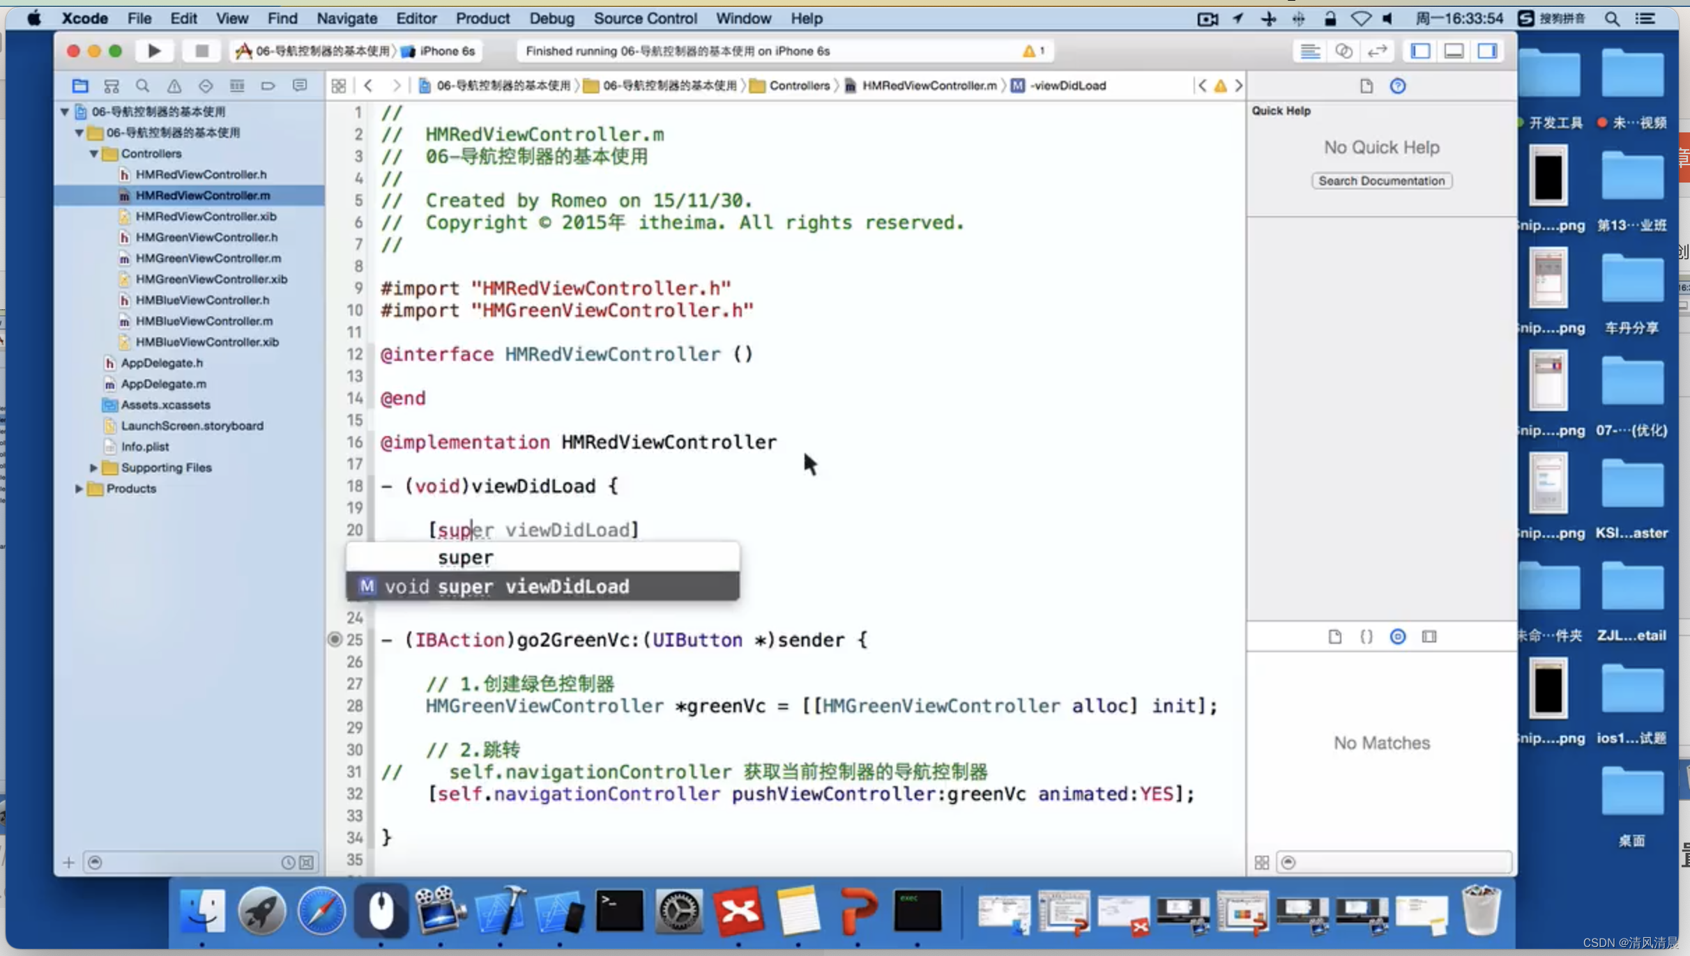Expand the Products folder

click(79, 488)
